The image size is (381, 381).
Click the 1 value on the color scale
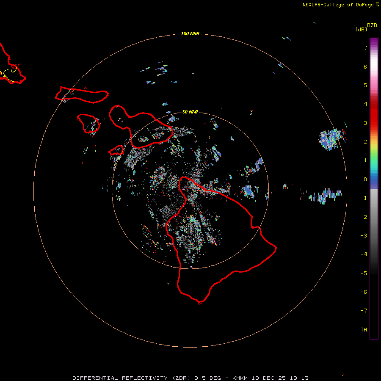tap(365, 160)
